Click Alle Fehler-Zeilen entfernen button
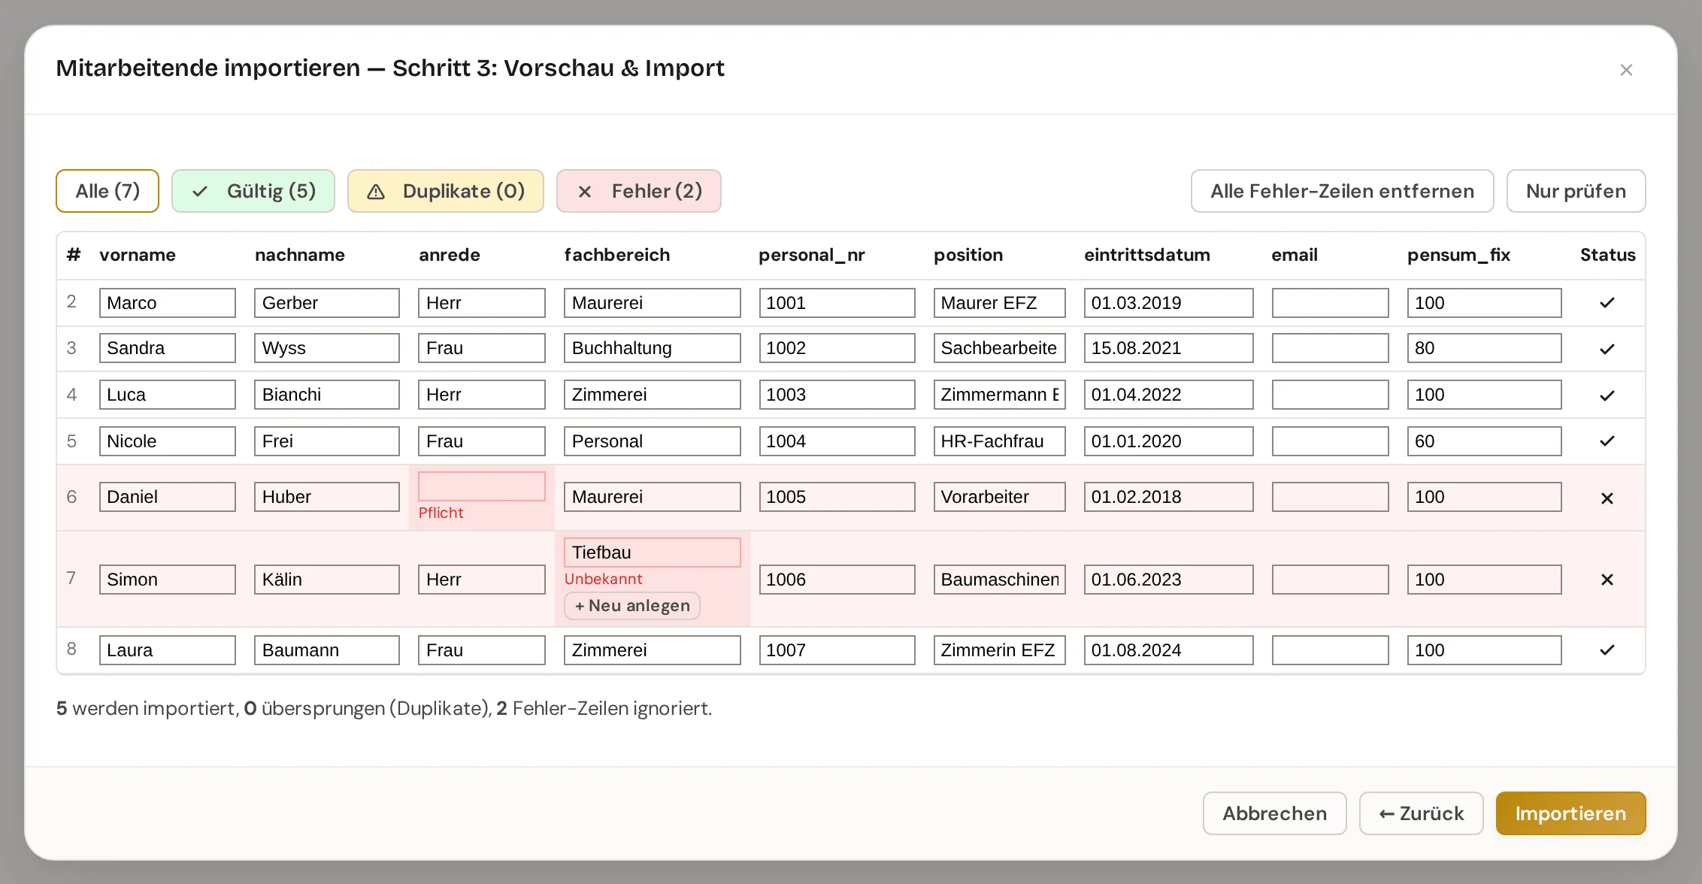Image resolution: width=1702 pixels, height=884 pixels. [x=1343, y=191]
